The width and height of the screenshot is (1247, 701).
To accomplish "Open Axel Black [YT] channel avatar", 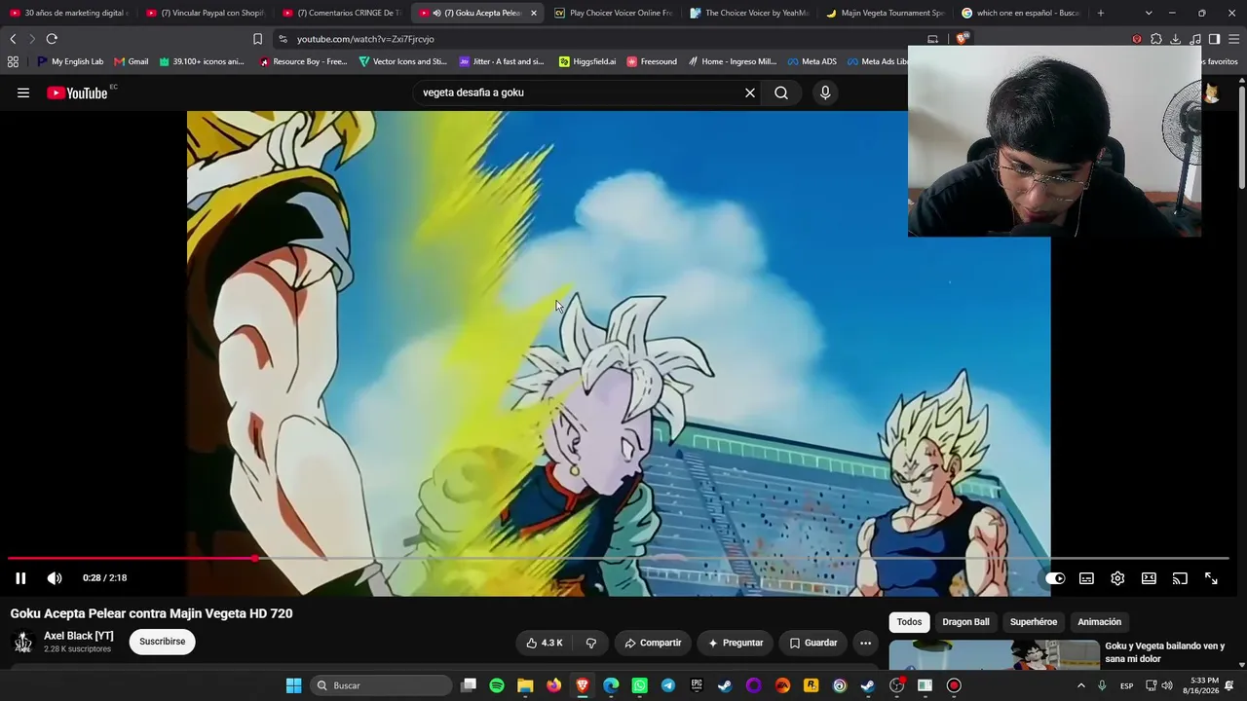I will (23, 643).
